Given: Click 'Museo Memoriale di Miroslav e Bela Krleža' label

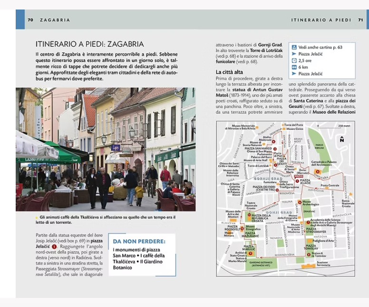Looking at the screenshot, I should [x=240, y=127].
